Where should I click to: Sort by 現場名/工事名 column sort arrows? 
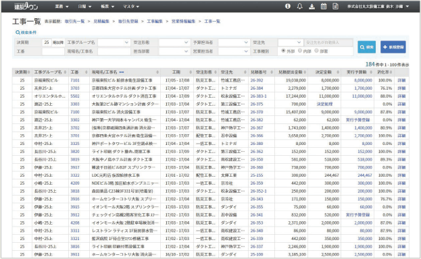[x=157, y=72]
